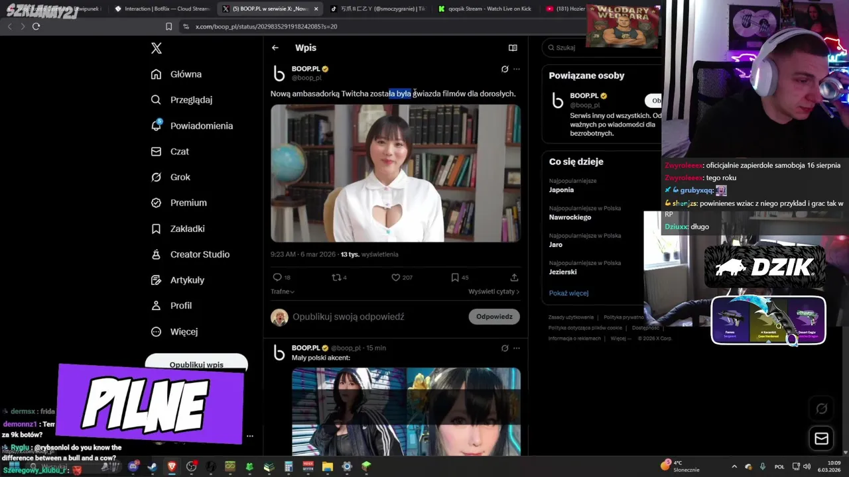Screen dimensions: 849x477
Task: Open Artykuły in sidebar
Action: point(178,280)
